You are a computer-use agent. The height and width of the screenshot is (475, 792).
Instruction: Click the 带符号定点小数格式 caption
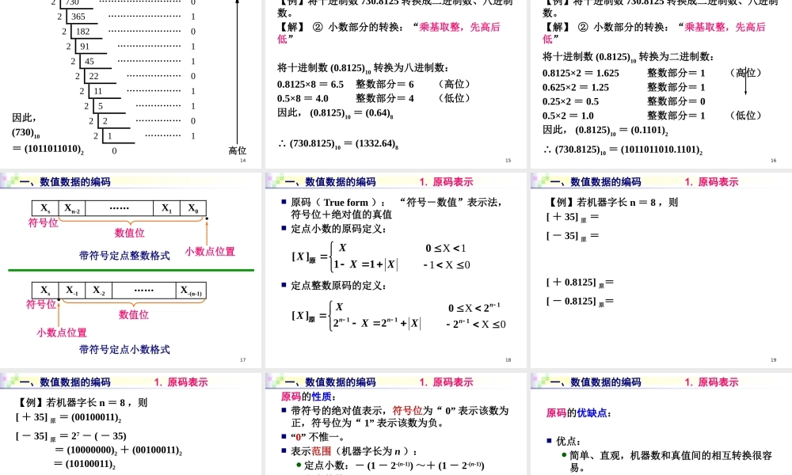pyautogui.click(x=124, y=349)
